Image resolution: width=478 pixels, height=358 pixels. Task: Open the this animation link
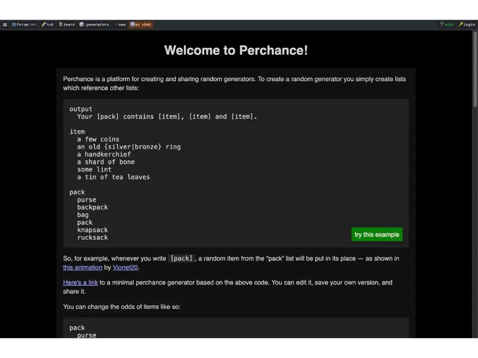point(82,267)
